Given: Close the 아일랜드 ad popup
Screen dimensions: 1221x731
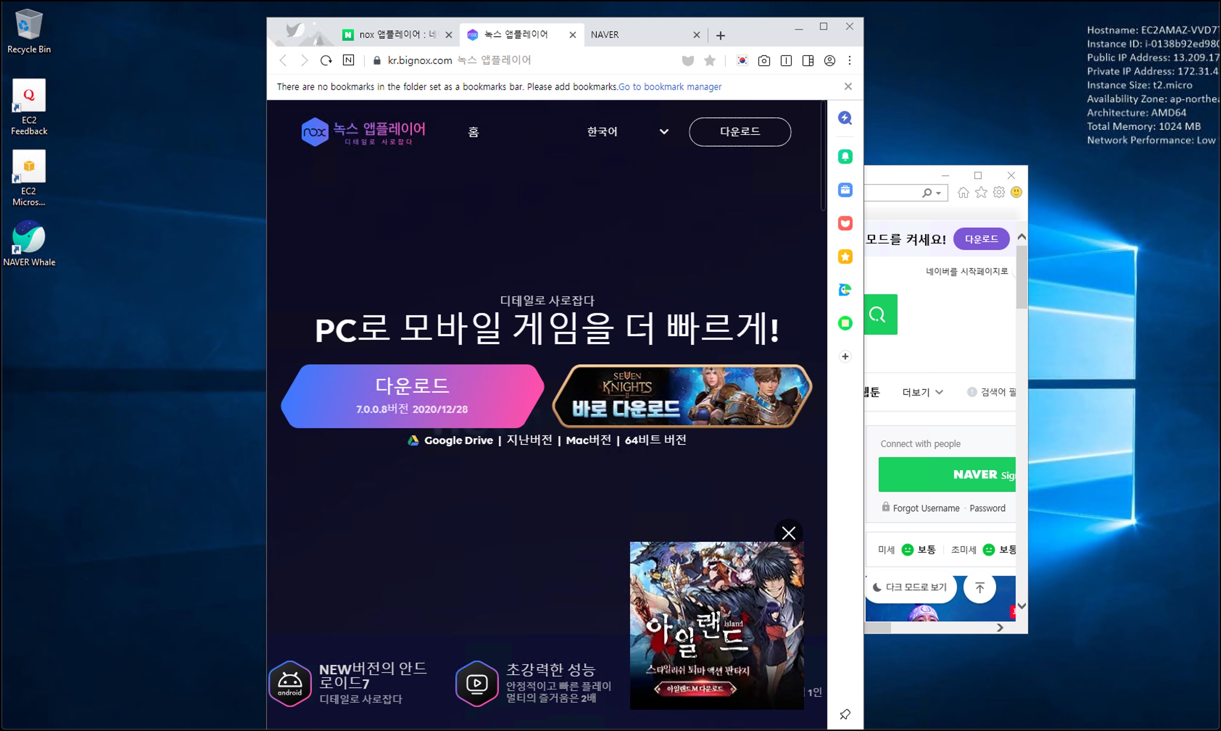Looking at the screenshot, I should (x=788, y=533).
